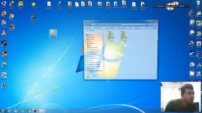Image resolution: width=202 pixels, height=113 pixels.
Task: Open the Steam desktop shortcut
Action: [x=192, y=54]
